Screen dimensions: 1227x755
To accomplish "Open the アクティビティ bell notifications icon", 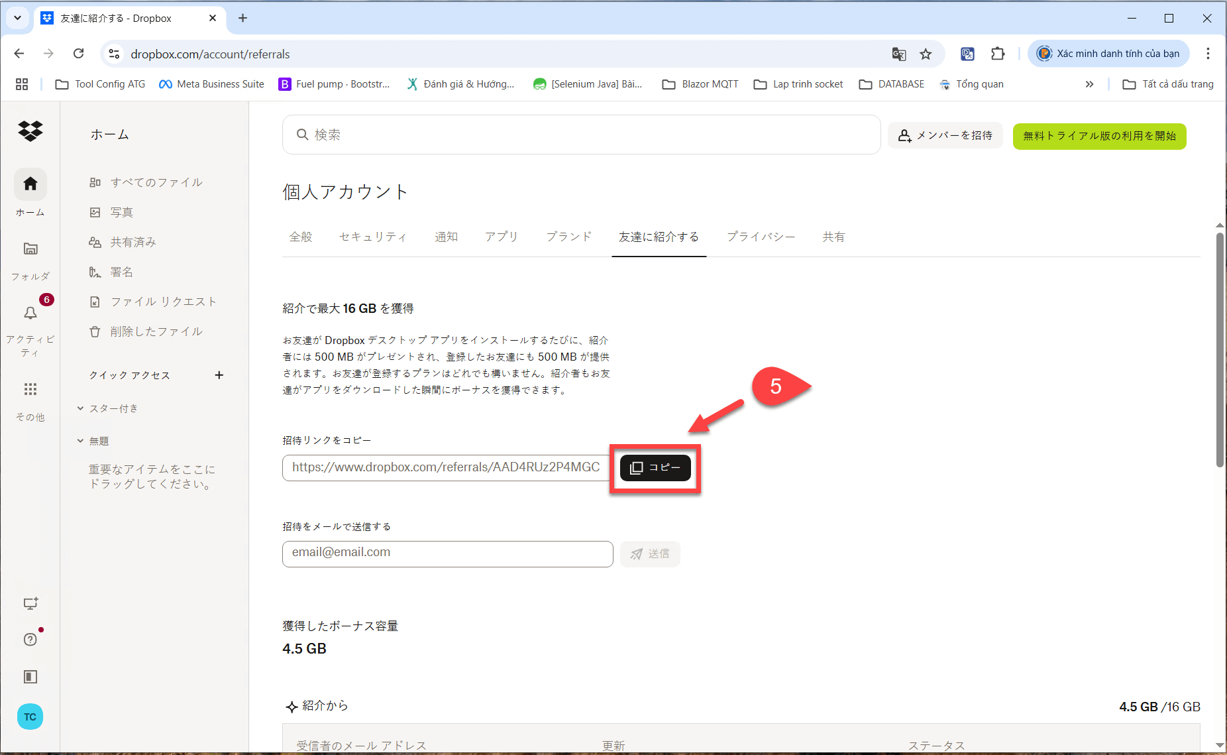I will (30, 313).
